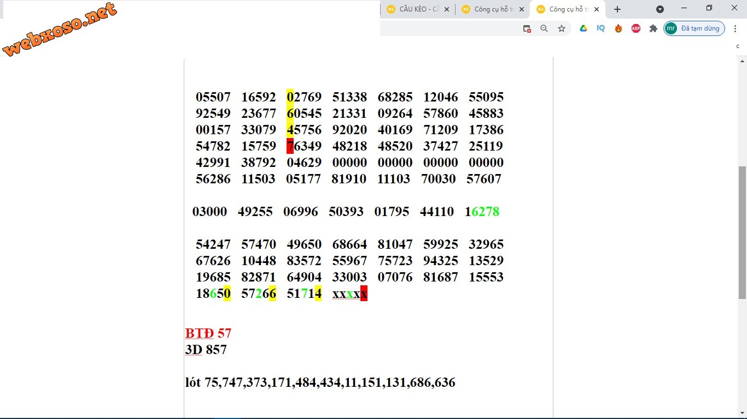Click the flame extension icon
Viewport: 747px width, 419px height.
618,28
